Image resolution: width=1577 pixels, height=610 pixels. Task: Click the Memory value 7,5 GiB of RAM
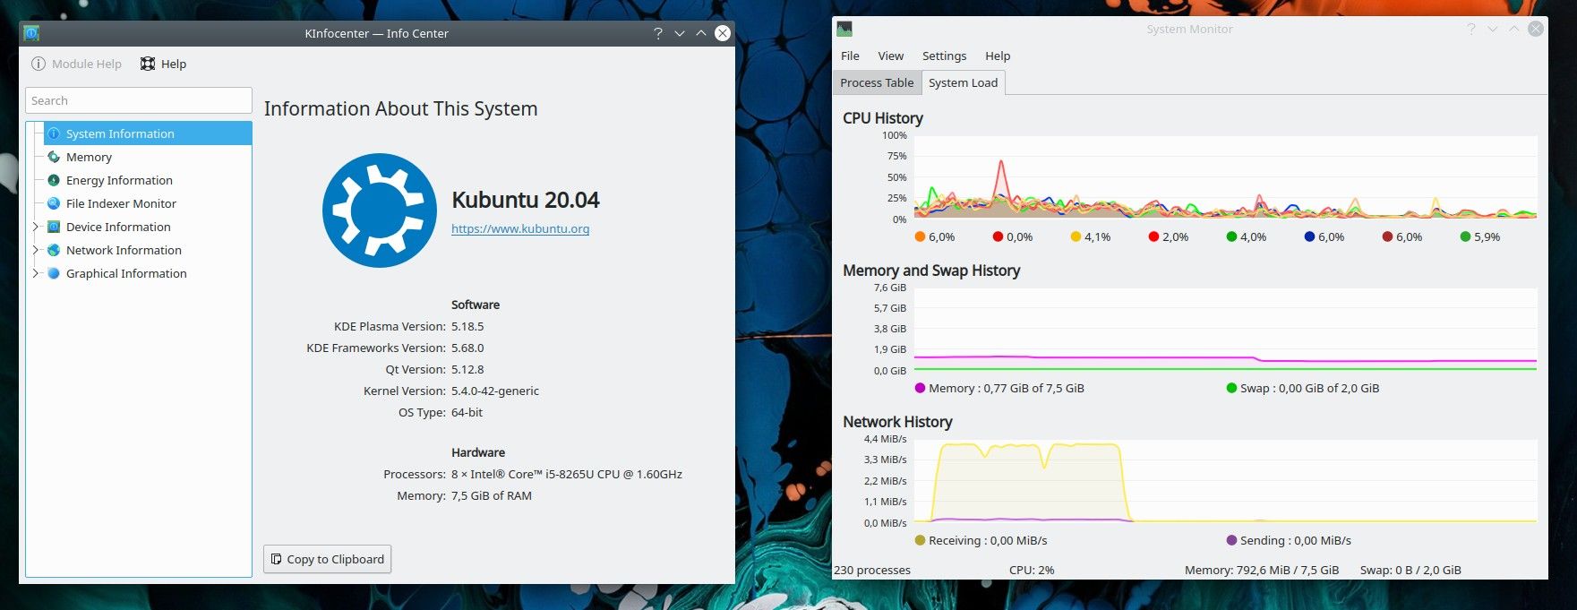(492, 495)
